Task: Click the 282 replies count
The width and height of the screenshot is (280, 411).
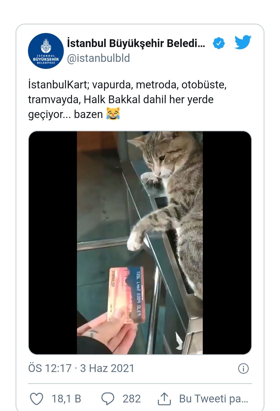Action: click(132, 399)
